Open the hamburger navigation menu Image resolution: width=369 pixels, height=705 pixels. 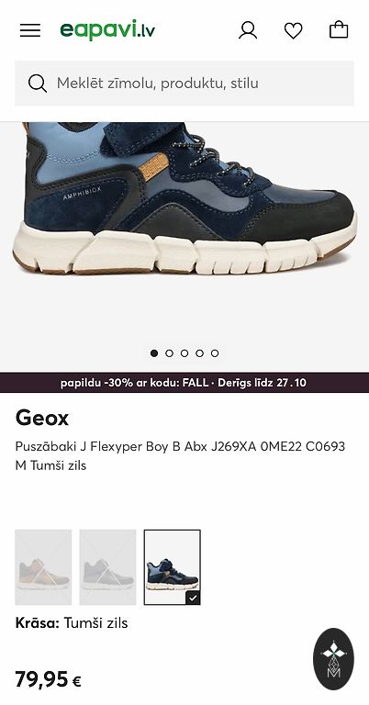[x=30, y=30]
